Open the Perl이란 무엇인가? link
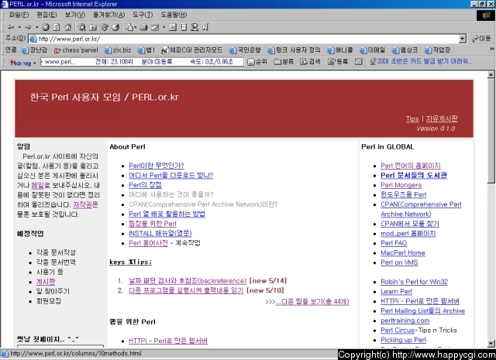Viewport: 496px width, 360px height. pyautogui.click(x=157, y=166)
